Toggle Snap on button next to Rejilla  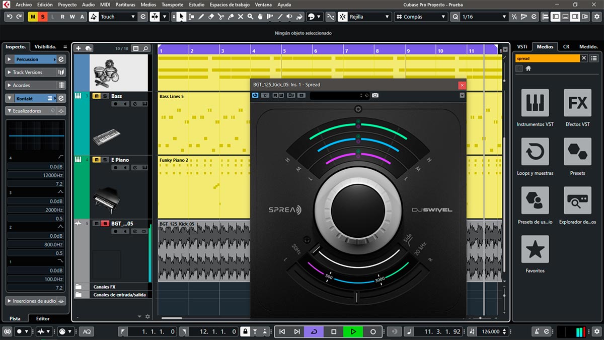tap(342, 17)
